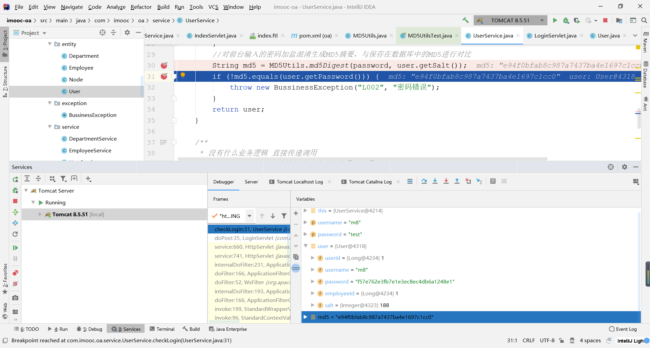
Task: Click the New Watch plus icon in Variables
Action: tap(296, 213)
